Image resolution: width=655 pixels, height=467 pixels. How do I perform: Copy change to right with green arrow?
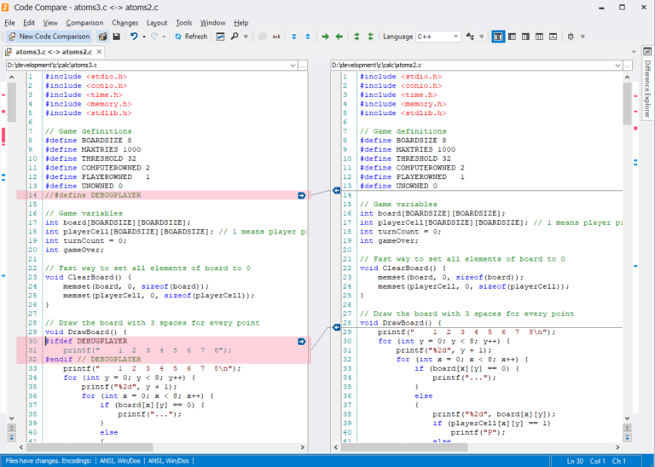pyautogui.click(x=325, y=37)
